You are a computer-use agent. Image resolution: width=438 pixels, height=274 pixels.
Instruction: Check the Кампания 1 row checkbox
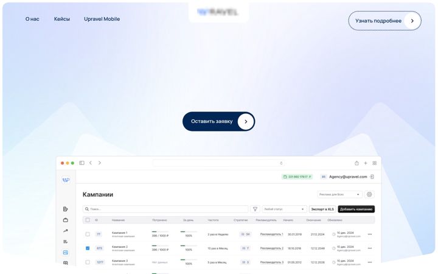tap(88, 234)
